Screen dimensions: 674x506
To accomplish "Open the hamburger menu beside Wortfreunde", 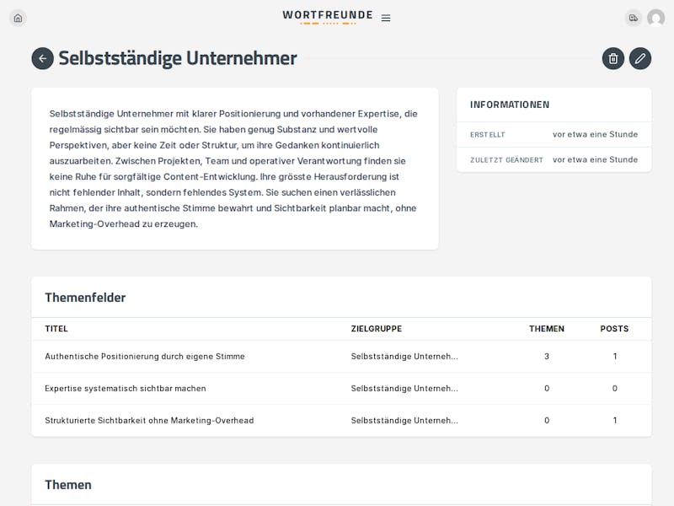I will [x=386, y=18].
